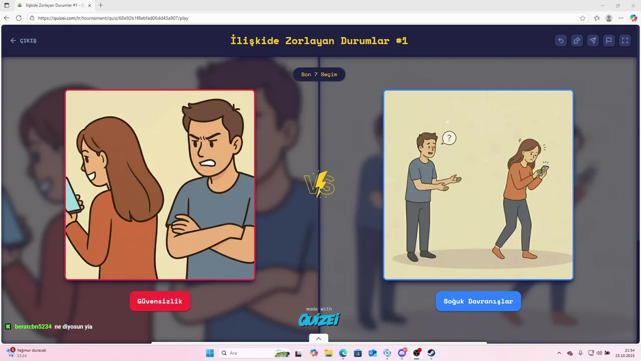This screenshot has height=361, width=641.
Task: Choose the Soğuk Davranışlar blue button
Action: [x=478, y=301]
